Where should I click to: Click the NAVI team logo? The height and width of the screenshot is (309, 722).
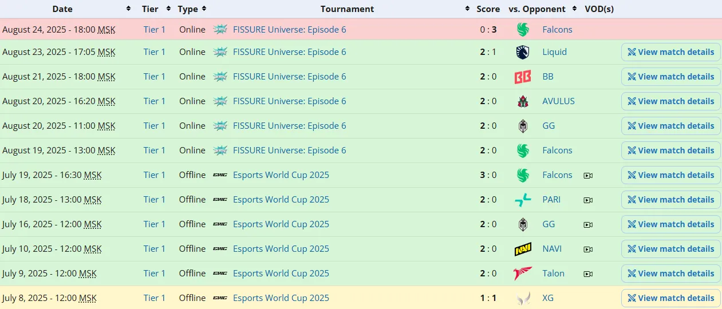pyautogui.click(x=523, y=249)
